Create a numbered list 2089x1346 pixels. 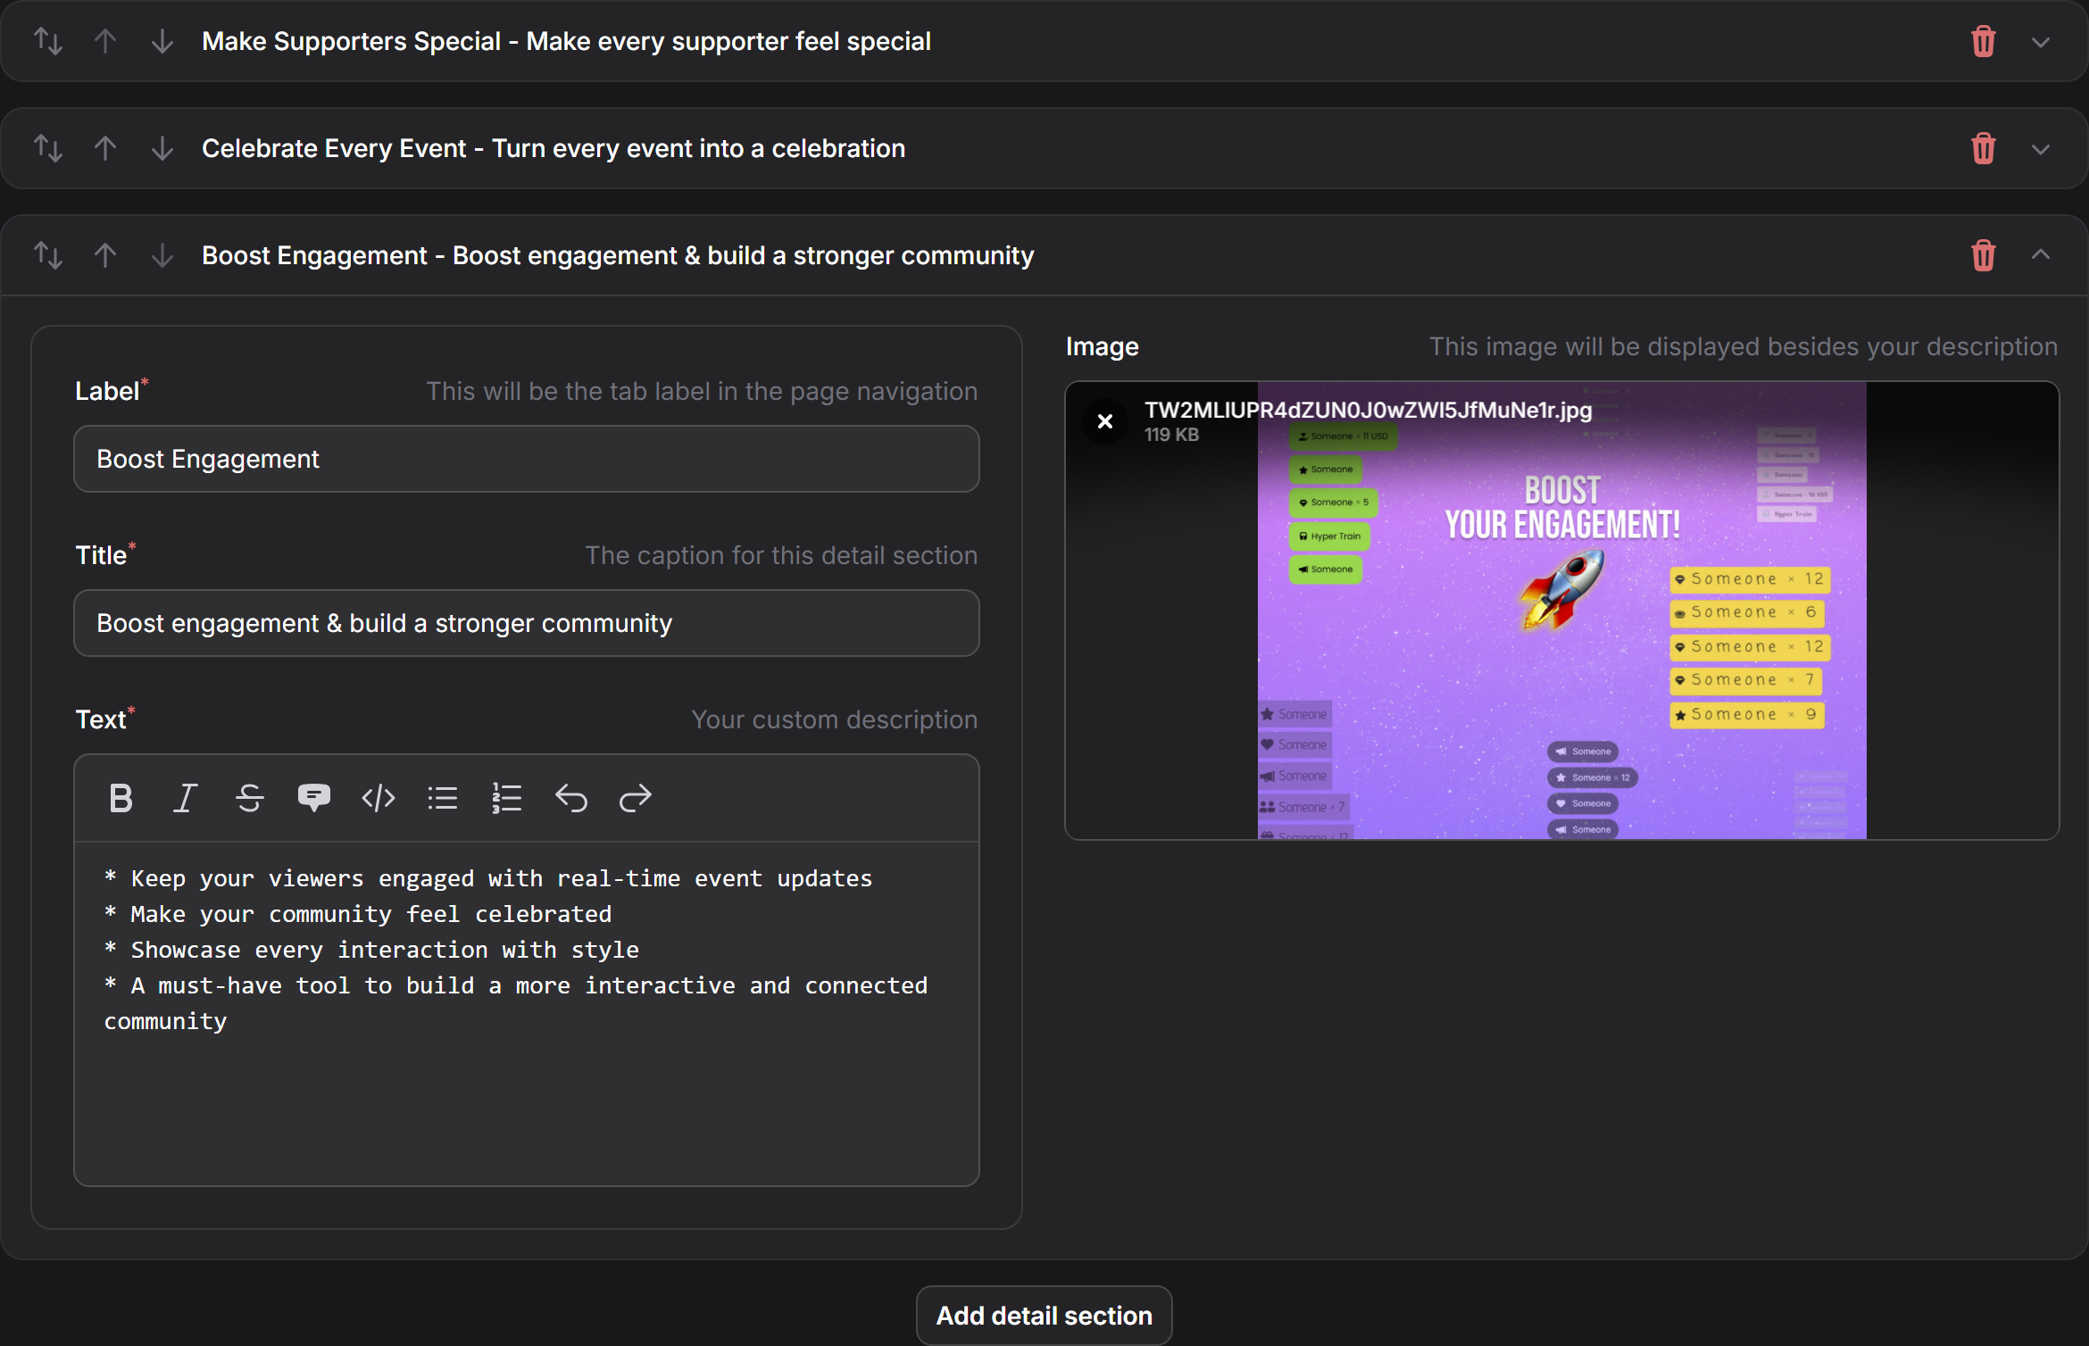coord(506,797)
